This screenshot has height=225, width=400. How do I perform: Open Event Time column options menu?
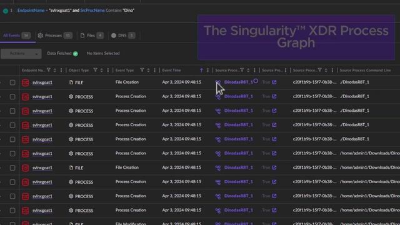[207, 70]
